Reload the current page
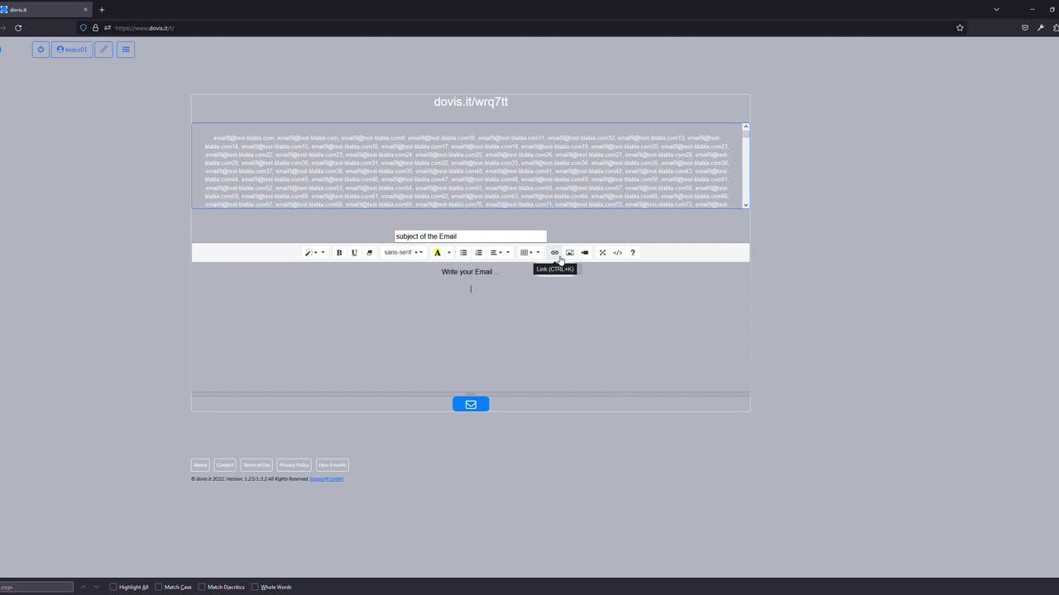1059x595 pixels. 18,28
